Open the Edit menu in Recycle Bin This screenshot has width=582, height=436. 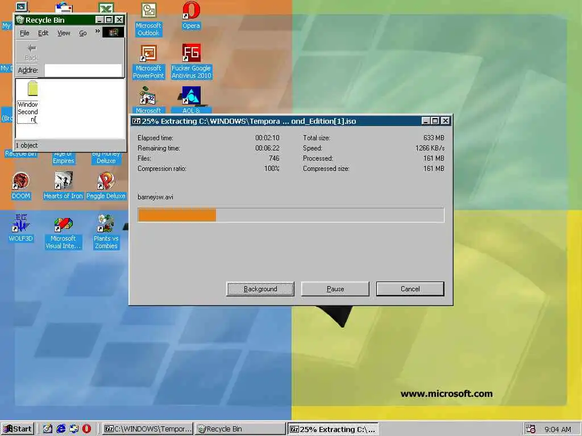click(43, 33)
